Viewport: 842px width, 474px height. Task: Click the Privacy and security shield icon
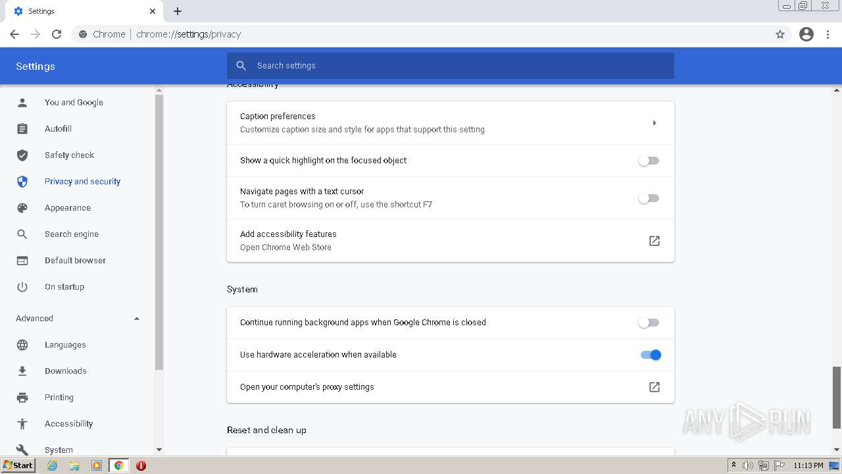click(22, 182)
